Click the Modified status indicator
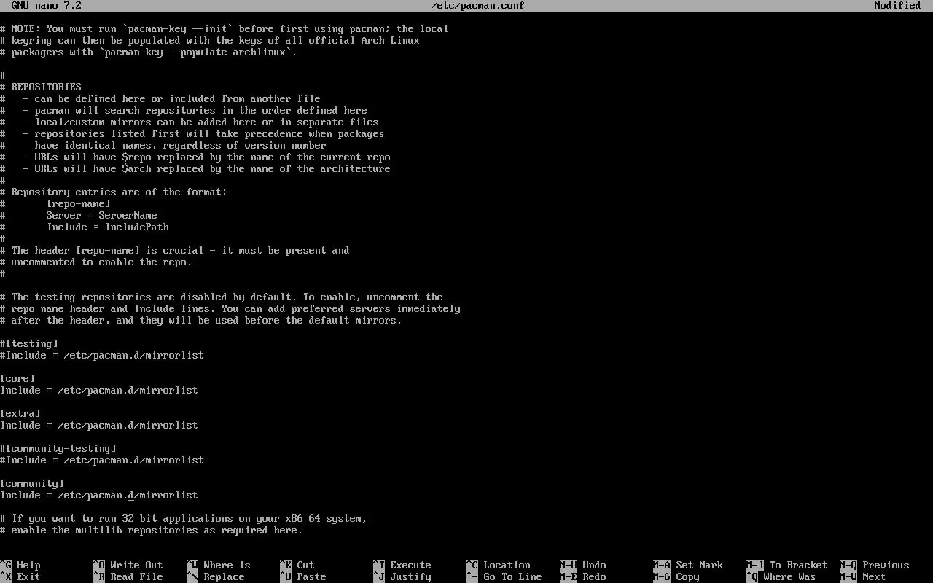Screen dimensions: 933x583 coord(897,5)
